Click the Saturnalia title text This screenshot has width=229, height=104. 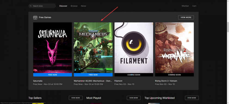click(x=38, y=81)
